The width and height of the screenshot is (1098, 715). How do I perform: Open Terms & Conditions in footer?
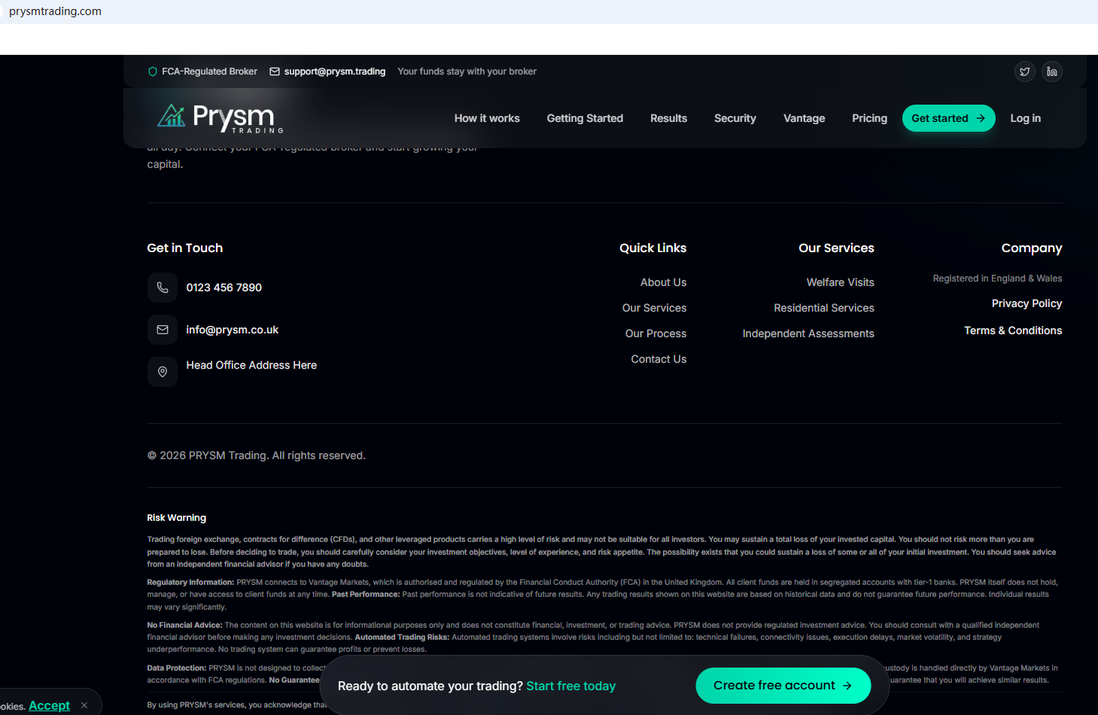(x=1013, y=330)
